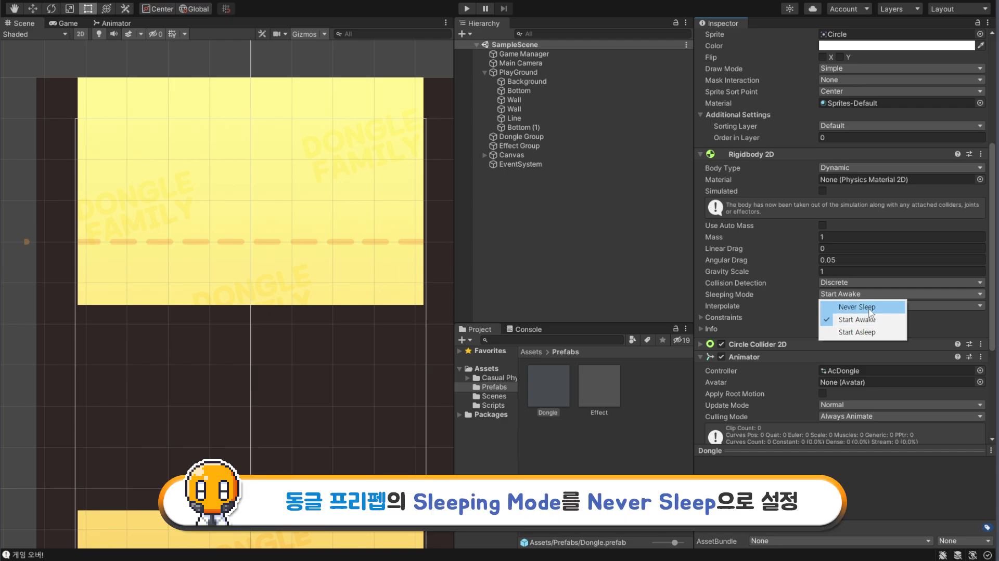Switch to the Console tab
This screenshot has width=999, height=561.
click(523, 329)
